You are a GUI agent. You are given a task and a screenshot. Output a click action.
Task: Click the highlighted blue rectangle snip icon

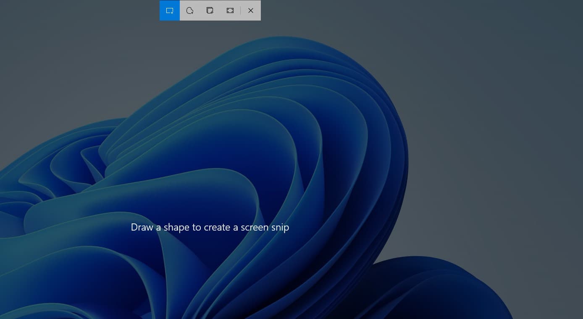pos(170,10)
